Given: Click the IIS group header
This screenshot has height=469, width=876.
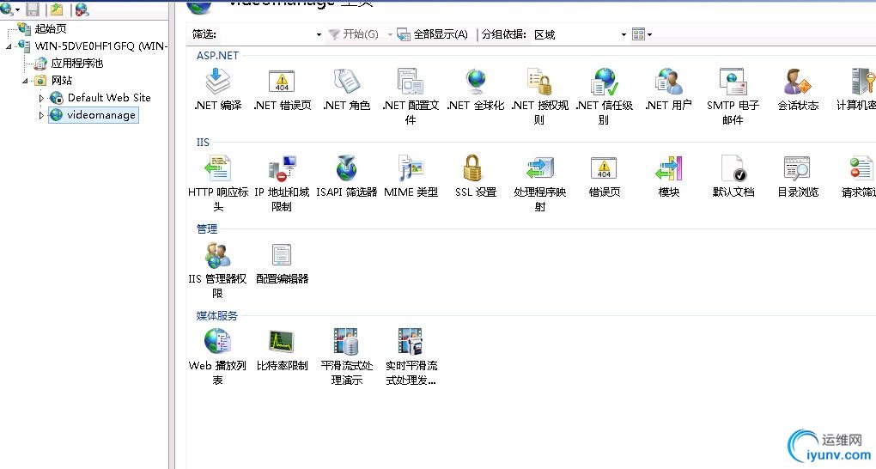Looking at the screenshot, I should 203,143.
